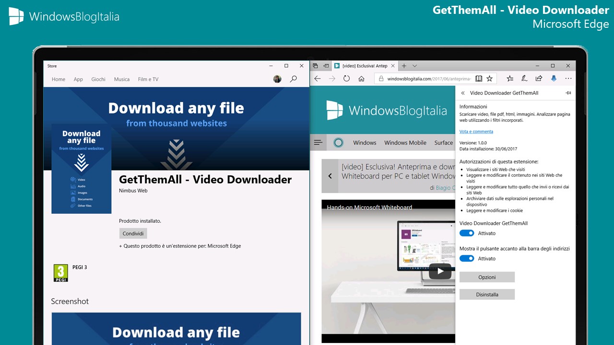Click the Condividi button
This screenshot has width=614, height=345.
pyautogui.click(x=133, y=233)
